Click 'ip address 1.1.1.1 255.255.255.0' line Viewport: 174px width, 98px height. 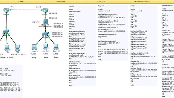pos(109,43)
